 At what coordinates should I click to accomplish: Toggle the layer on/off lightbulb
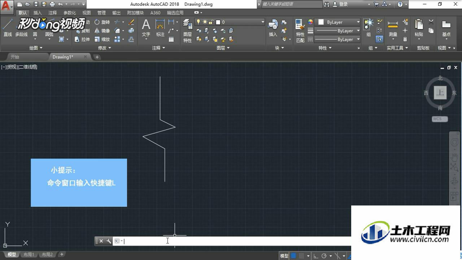[x=198, y=22]
